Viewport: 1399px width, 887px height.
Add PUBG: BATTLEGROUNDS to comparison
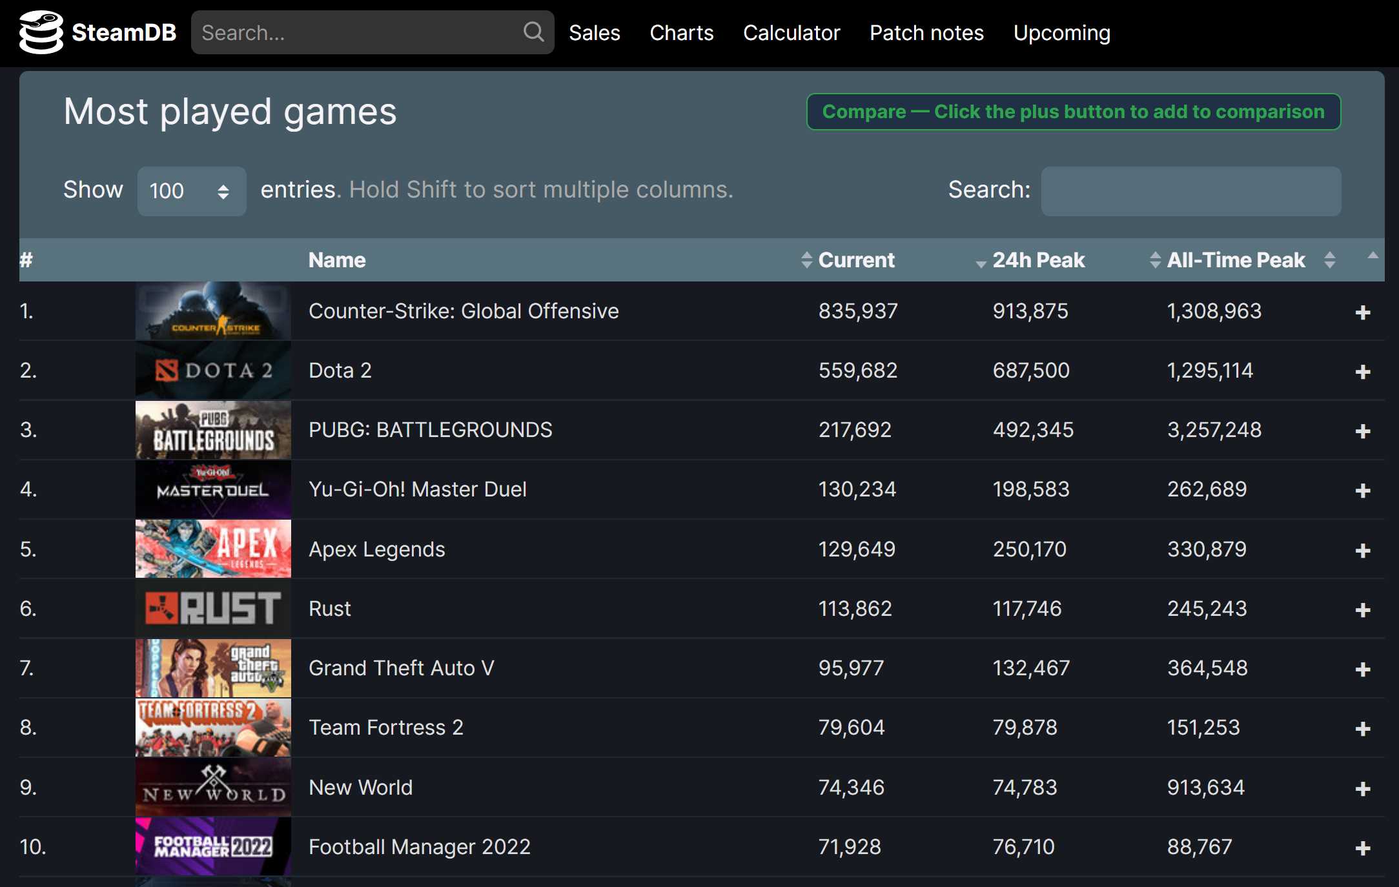(x=1362, y=431)
